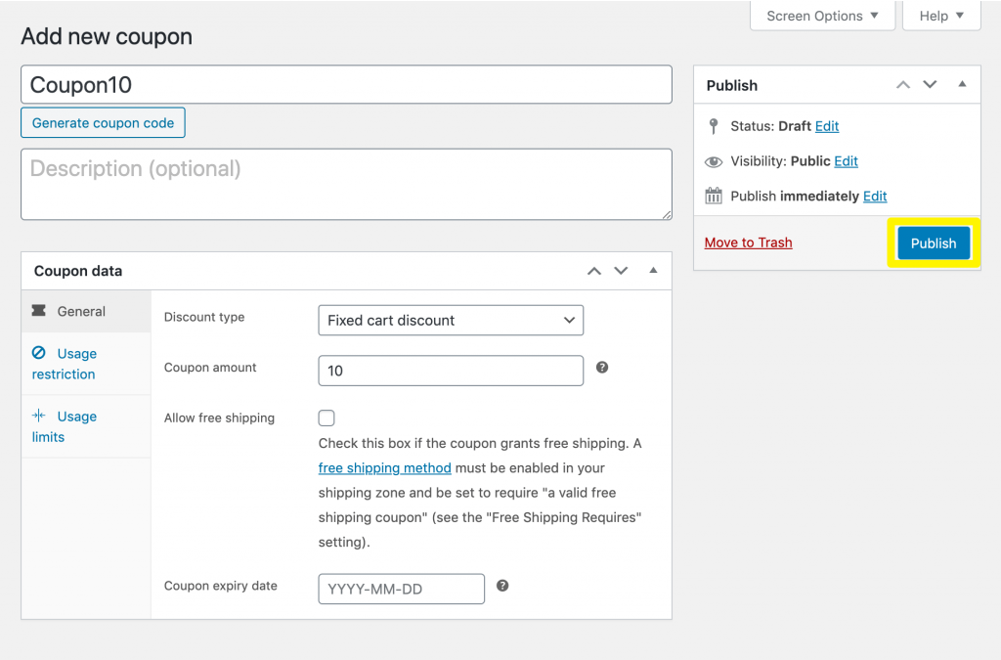This screenshot has width=1001, height=660.
Task: Edit the Draft status
Action: pyautogui.click(x=827, y=126)
